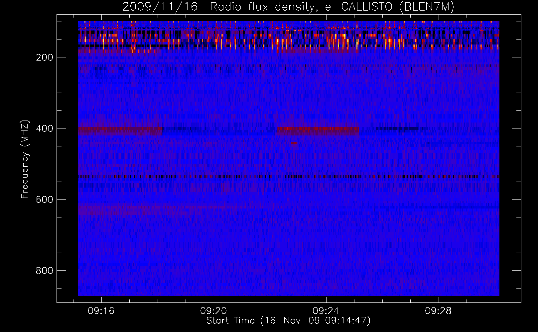Click the 09:28 time tick label
The image size is (538, 332).
[438, 311]
